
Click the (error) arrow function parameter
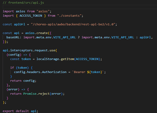(x=13, y=90)
